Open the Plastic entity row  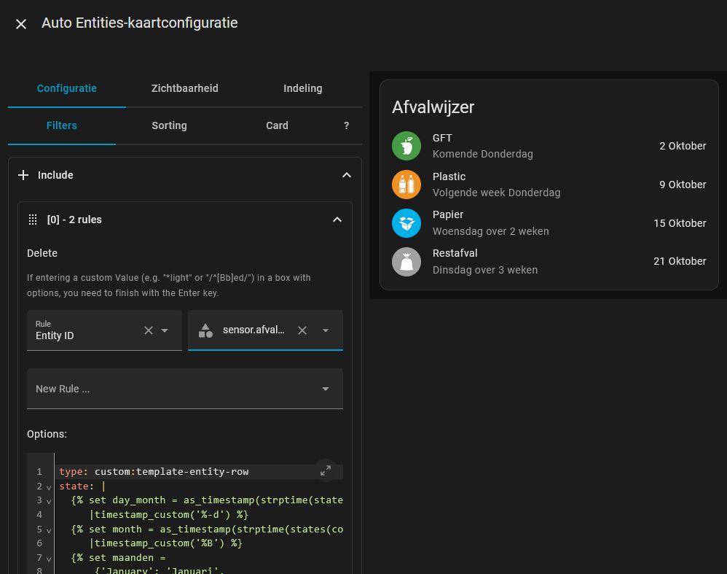[x=549, y=185]
